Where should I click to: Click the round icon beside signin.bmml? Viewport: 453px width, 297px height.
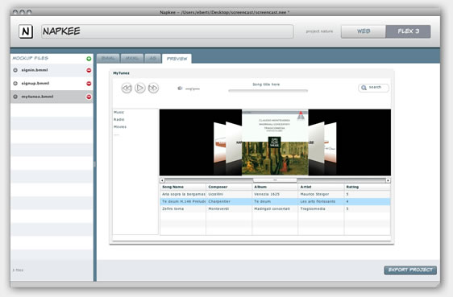coord(15,70)
